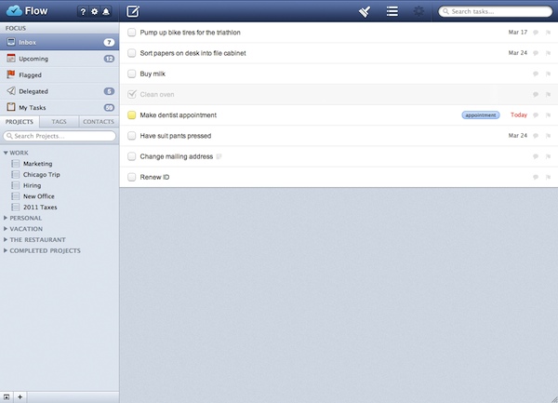Viewport: 558px width, 403px height.
Task: Click the plus add project button
Action: (20, 396)
